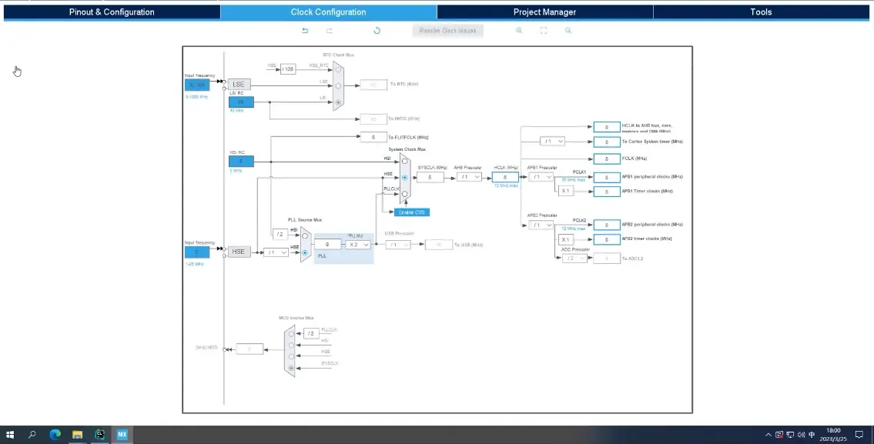The width and height of the screenshot is (874, 444).
Task: Click the volume speaker tray icon
Action: coord(801,435)
